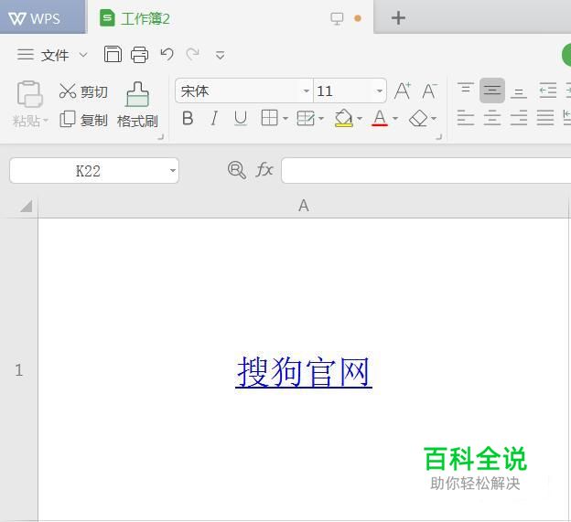
Task: Click into the formula bar
Action: (x=426, y=171)
